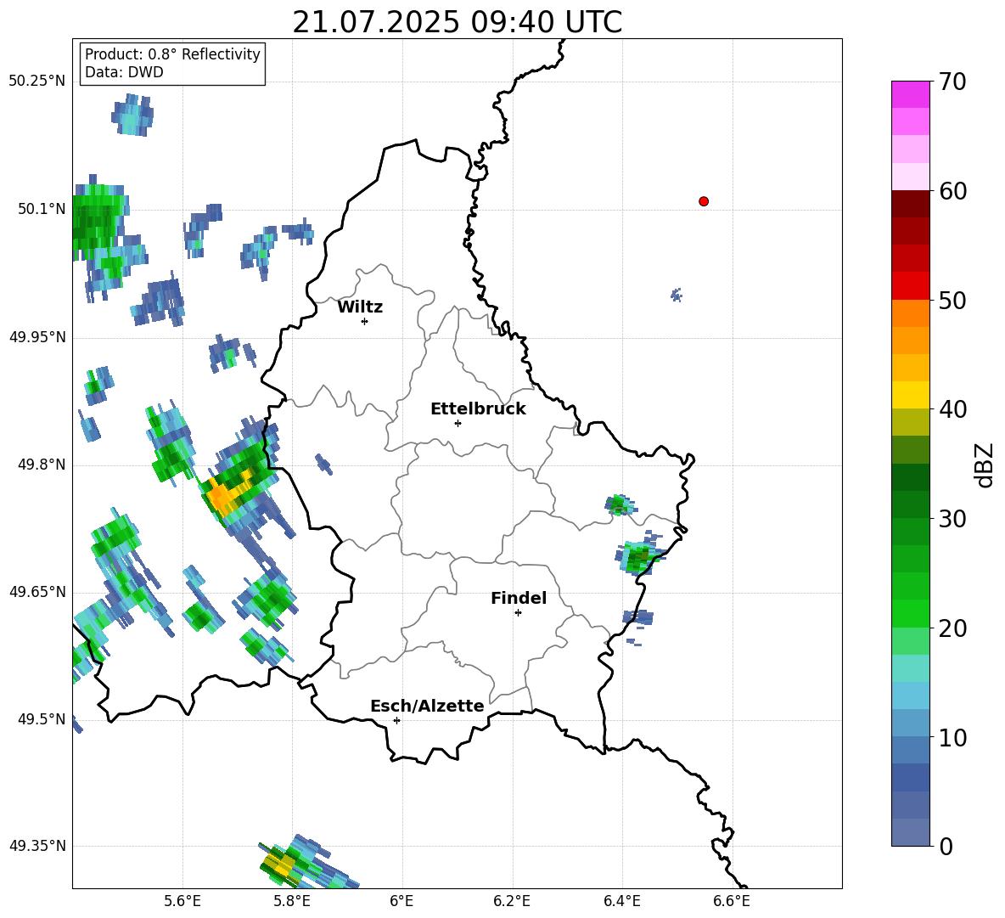This screenshot has width=1005, height=918.
Task: Click the Data: DWD text
Action: 124,72
